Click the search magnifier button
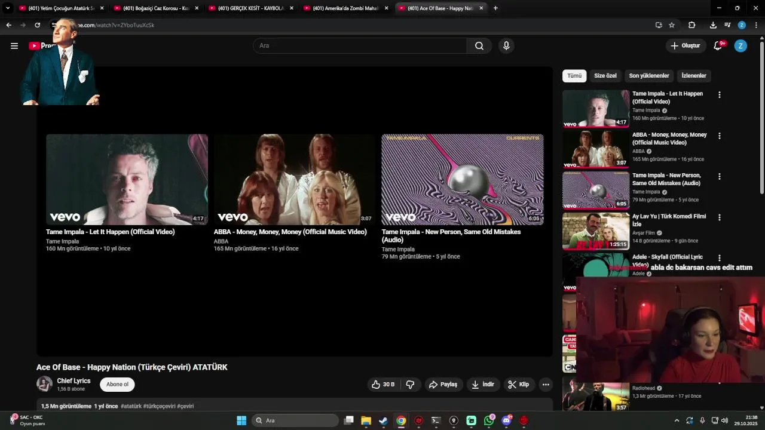 point(479,45)
